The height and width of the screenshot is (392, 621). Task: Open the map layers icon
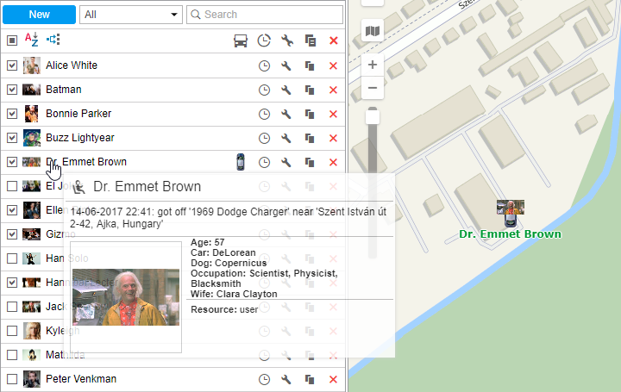click(373, 30)
